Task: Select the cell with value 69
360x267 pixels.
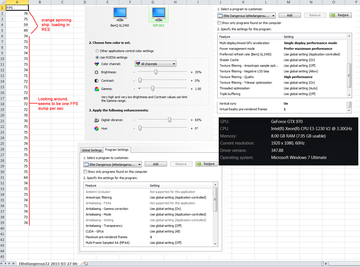Action: (x=17, y=98)
